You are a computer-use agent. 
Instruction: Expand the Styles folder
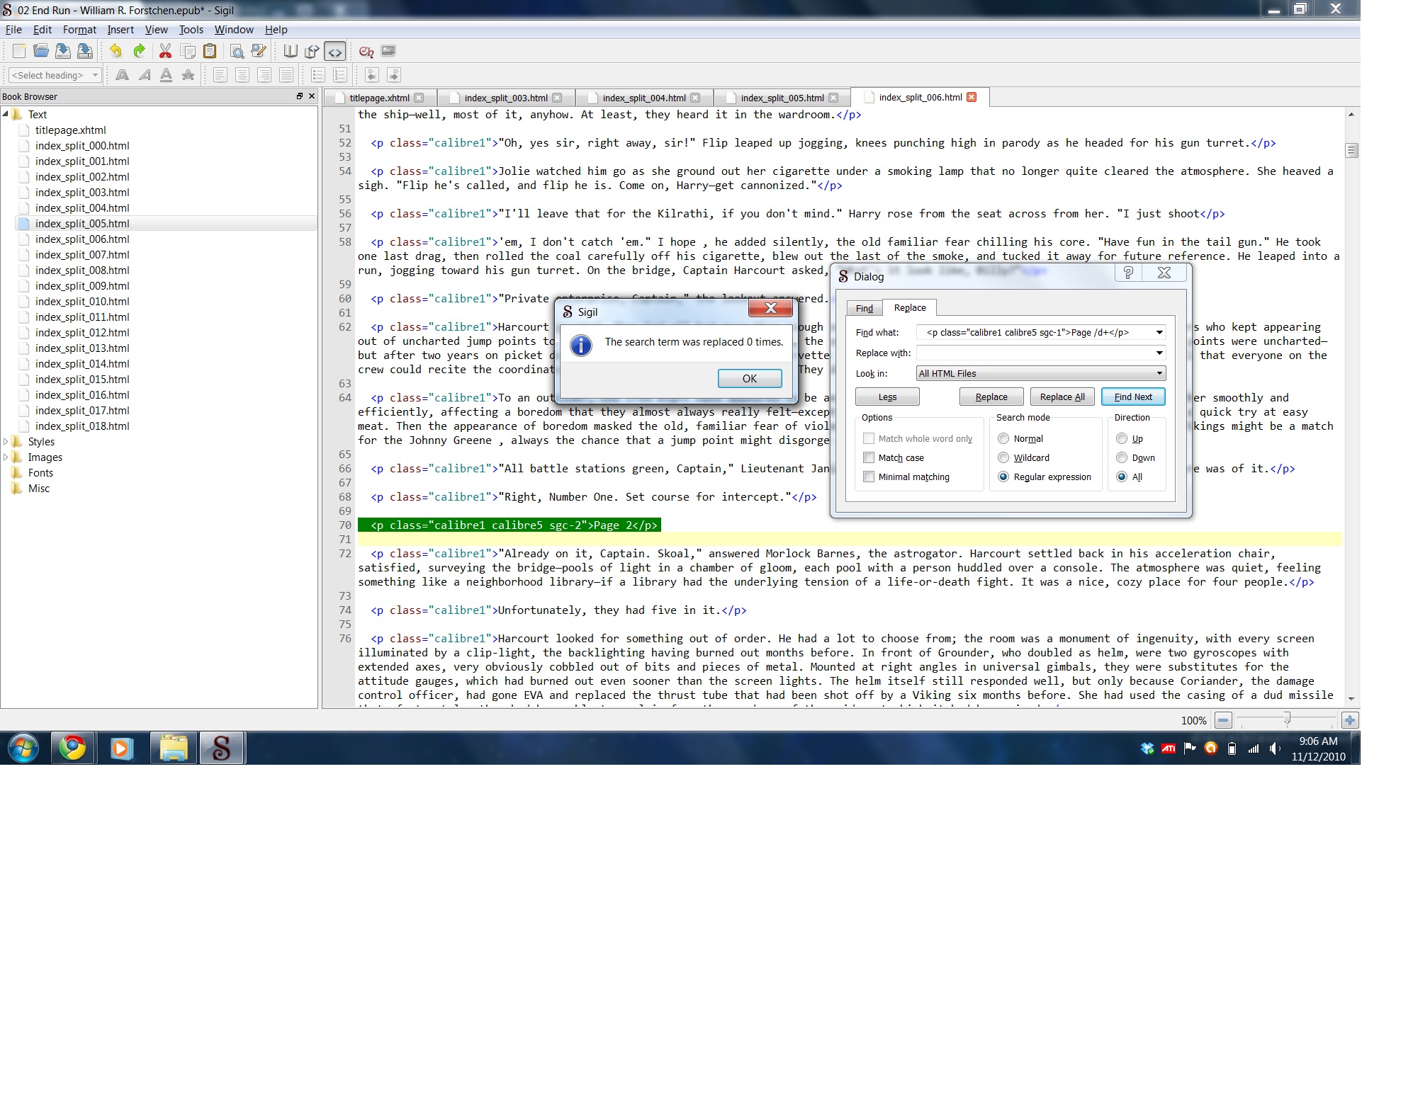tap(6, 442)
